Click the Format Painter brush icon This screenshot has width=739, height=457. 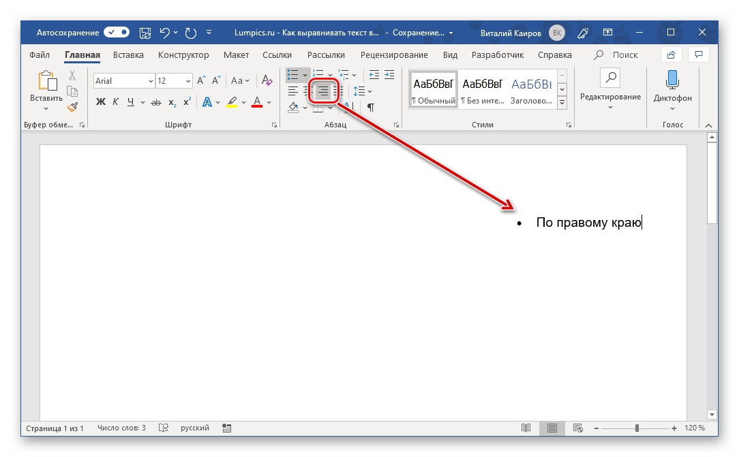(x=72, y=106)
